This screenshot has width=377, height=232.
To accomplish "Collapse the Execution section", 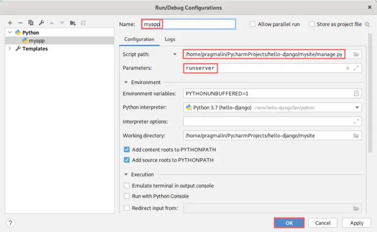I will (x=126, y=175).
